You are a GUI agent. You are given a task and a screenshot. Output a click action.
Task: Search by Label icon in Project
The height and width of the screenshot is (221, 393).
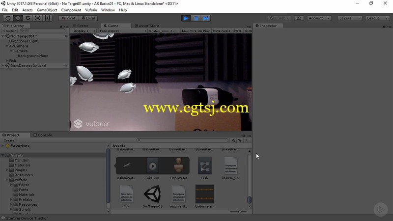(x=240, y=140)
